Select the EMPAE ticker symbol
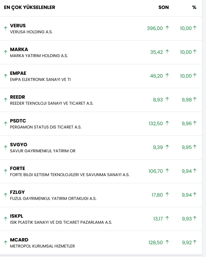The width and height of the screenshot is (206, 257). pos(18,73)
